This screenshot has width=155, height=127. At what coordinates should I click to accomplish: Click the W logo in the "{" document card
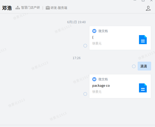pyautogui.click(x=94, y=31)
